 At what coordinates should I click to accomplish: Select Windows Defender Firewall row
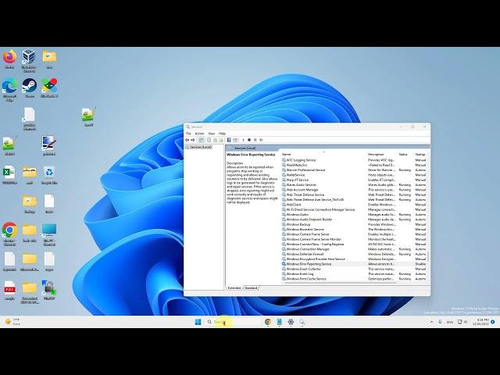click(x=354, y=254)
